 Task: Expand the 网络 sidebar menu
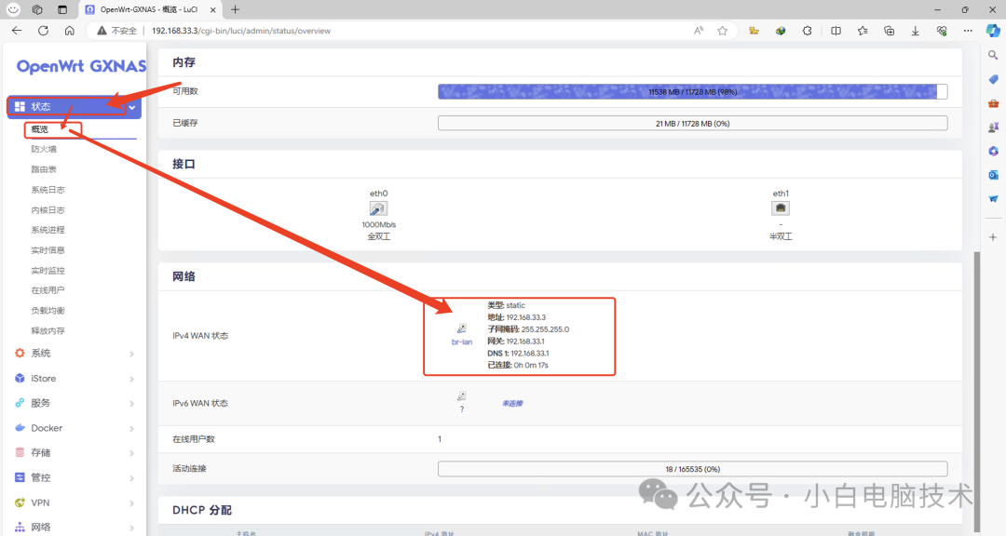pos(74,527)
